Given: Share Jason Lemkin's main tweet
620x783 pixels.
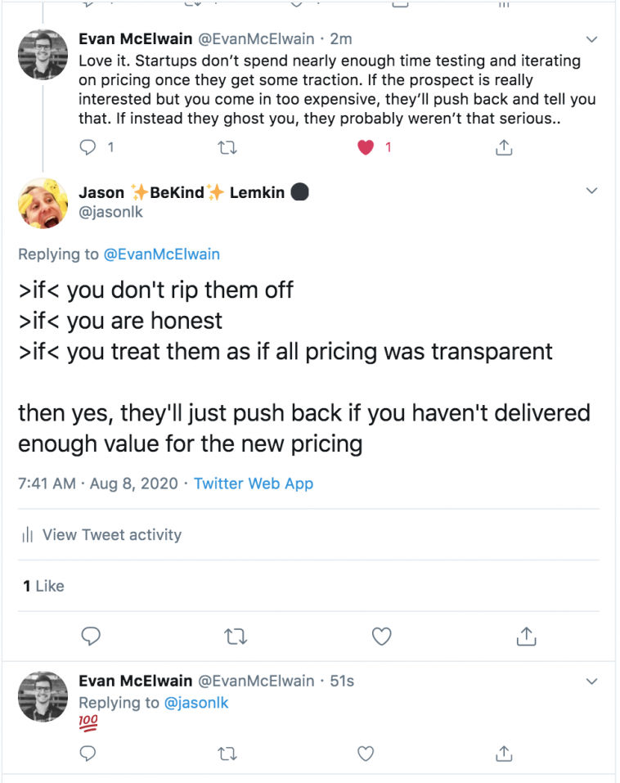Looking at the screenshot, I should pyautogui.click(x=526, y=636).
